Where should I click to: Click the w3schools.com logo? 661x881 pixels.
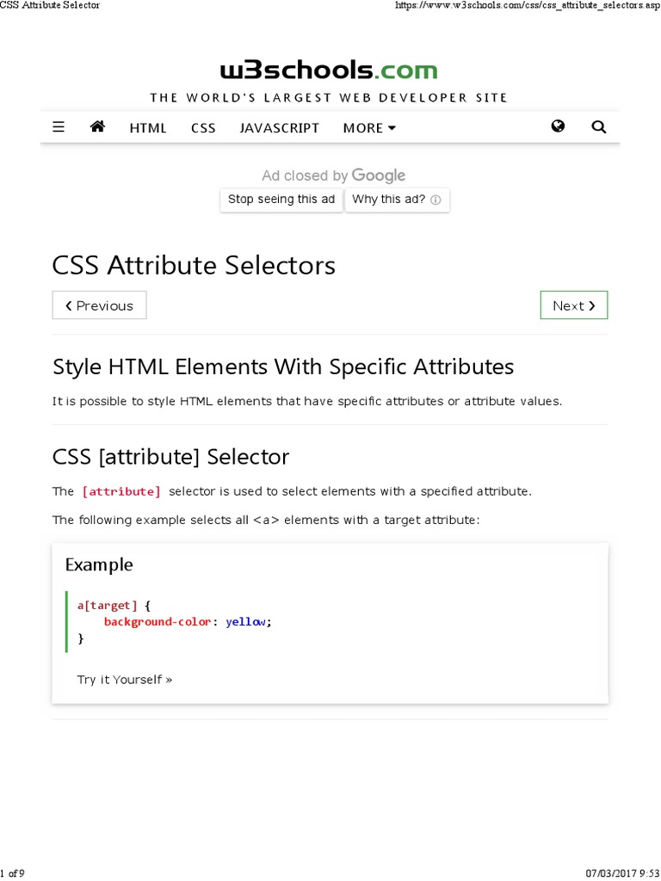329,71
